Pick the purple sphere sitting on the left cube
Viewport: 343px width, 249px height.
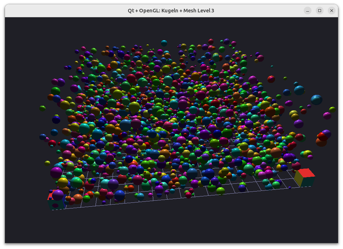tap(58, 195)
